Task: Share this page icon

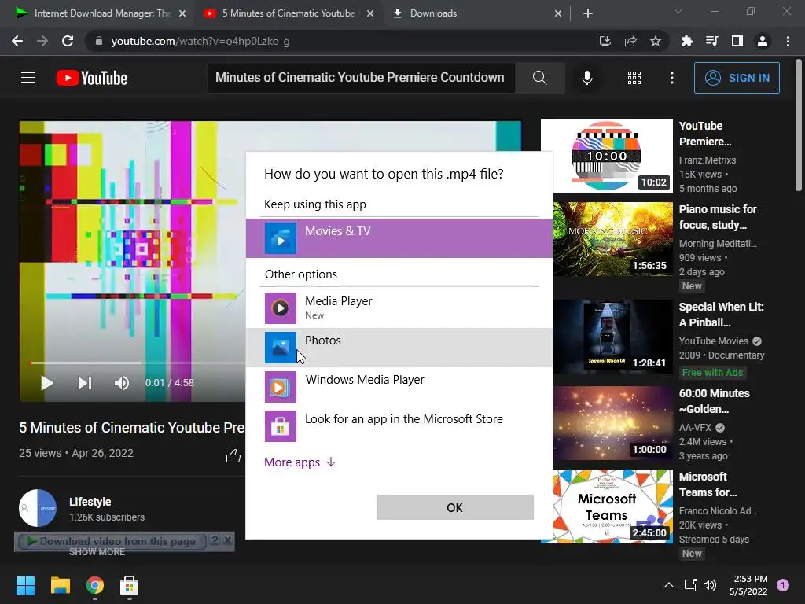Action: [x=630, y=41]
